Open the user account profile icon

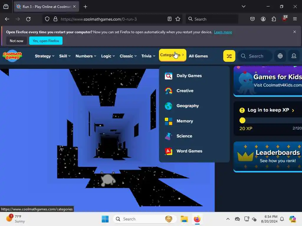point(294,56)
